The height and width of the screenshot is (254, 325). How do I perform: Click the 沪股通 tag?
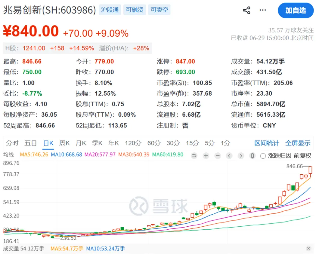tap(110, 10)
